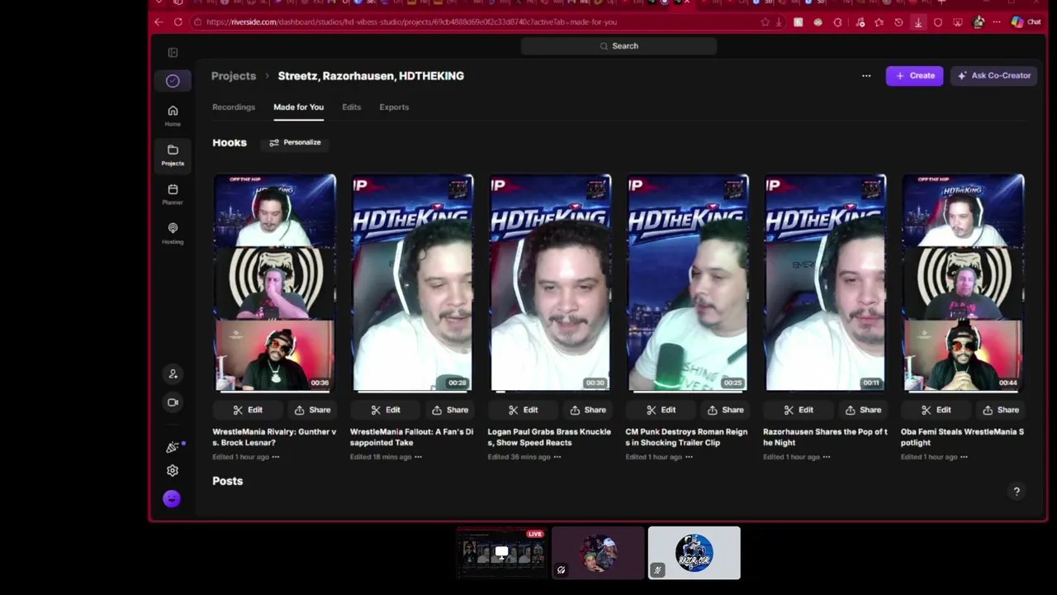
Task: Open the browser Chat copilot button
Action: pyautogui.click(x=1026, y=22)
